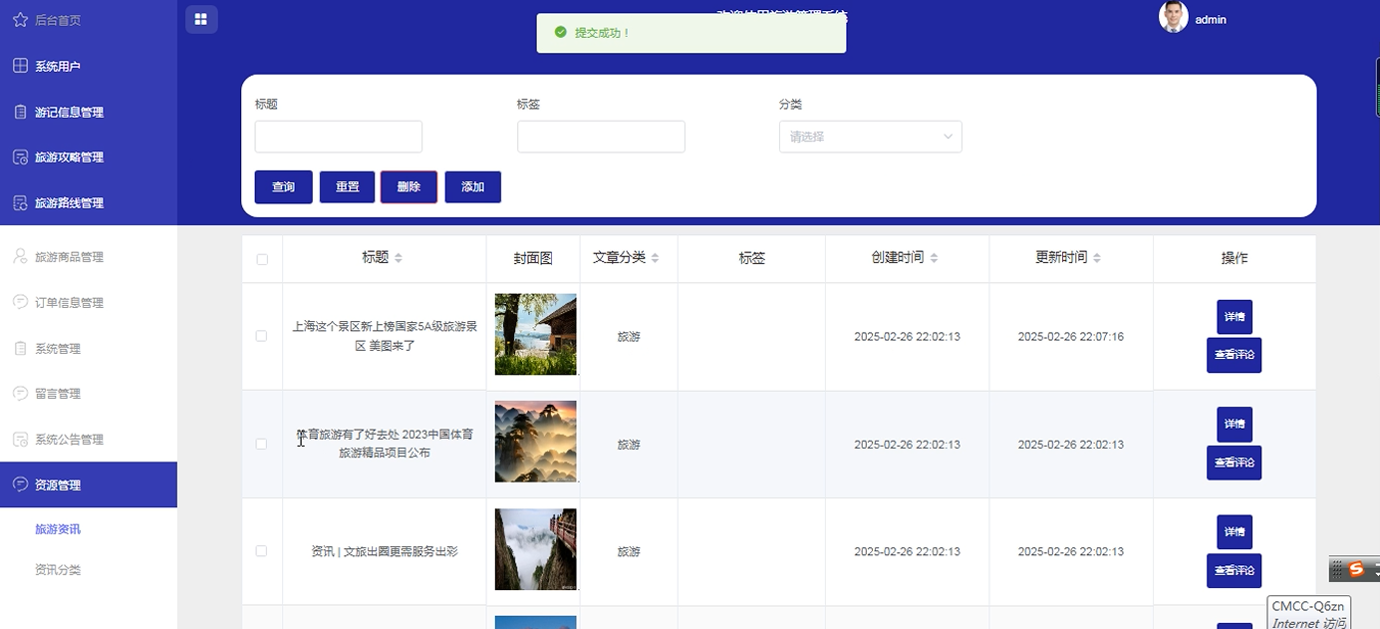Click the grid menu toggle icon
The image size is (1380, 629).
coord(201,19)
